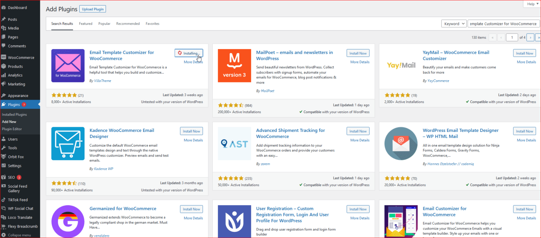Install Email Customizer for WooCommerce plugin
This screenshot has width=541, height=238.
click(x=524, y=209)
